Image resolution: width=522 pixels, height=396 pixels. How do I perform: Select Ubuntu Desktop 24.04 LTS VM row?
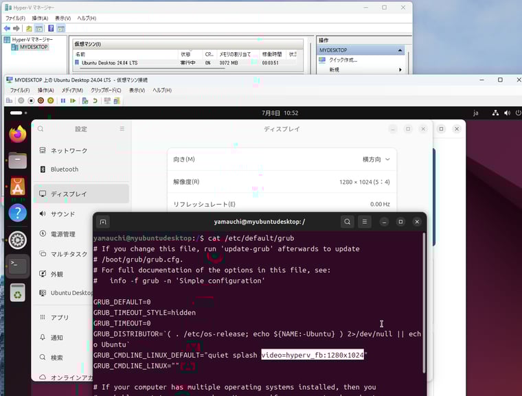[185, 62]
